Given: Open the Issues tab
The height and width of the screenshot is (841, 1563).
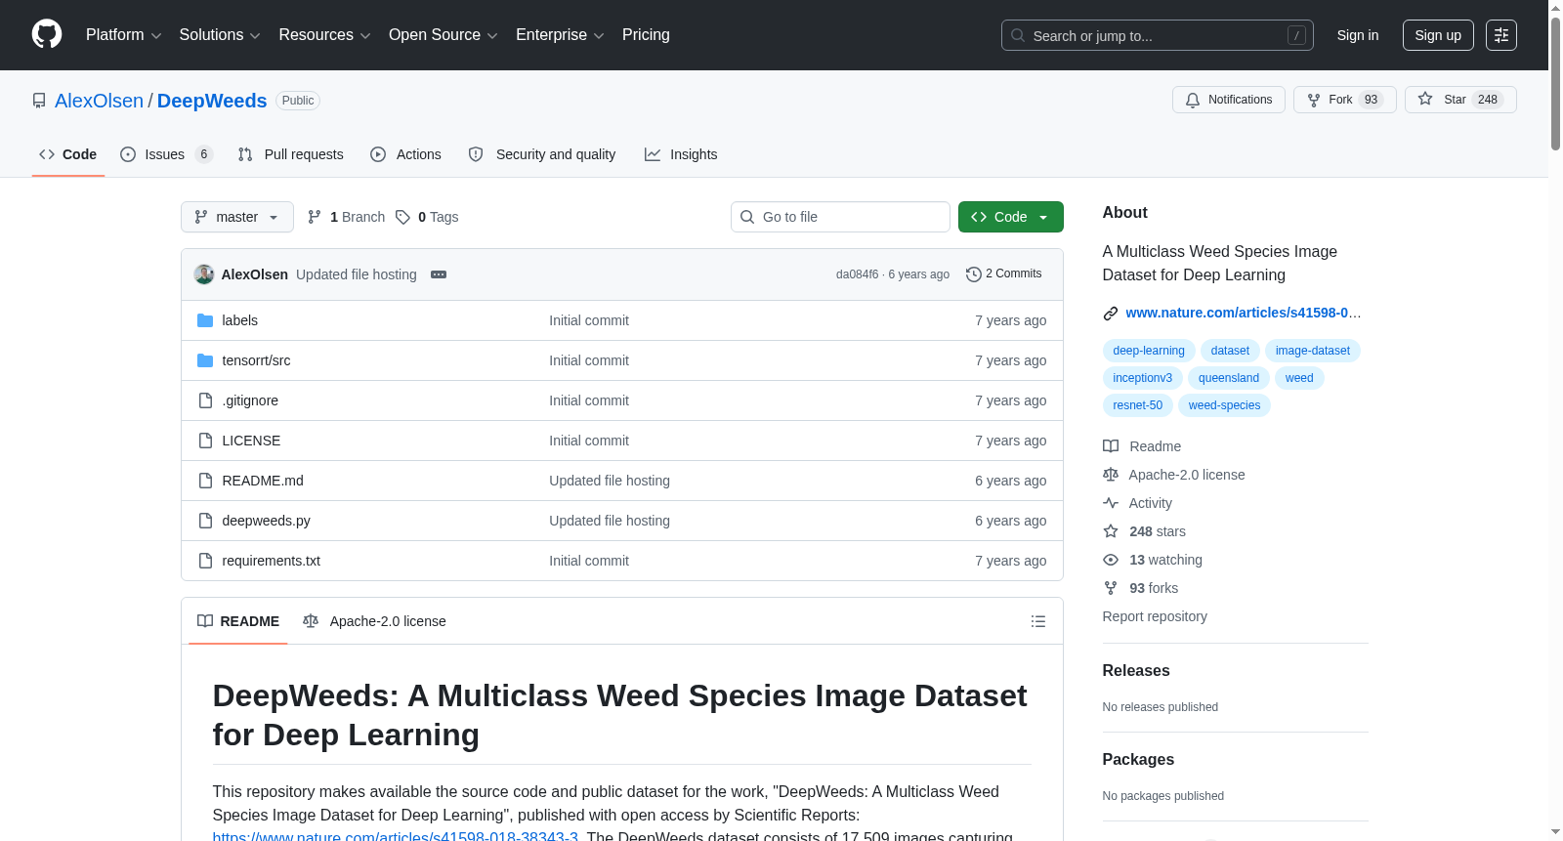Looking at the screenshot, I should pyautogui.click(x=166, y=154).
